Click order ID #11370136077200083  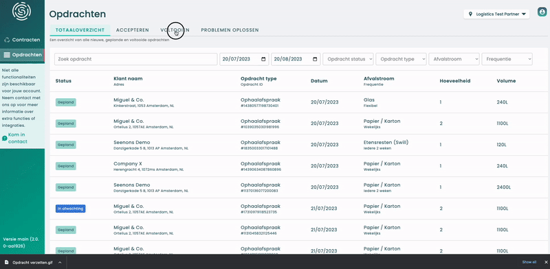click(x=259, y=191)
